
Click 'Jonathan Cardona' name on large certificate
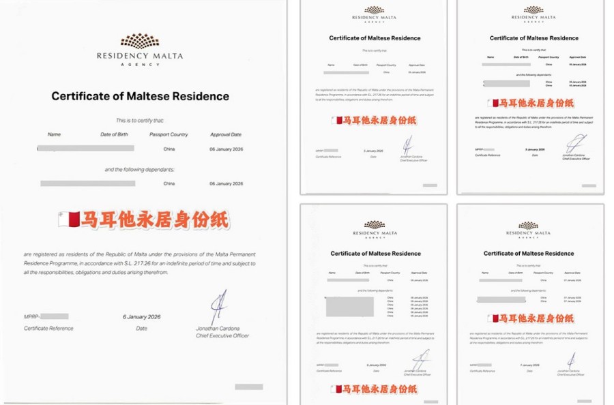[x=218, y=329]
